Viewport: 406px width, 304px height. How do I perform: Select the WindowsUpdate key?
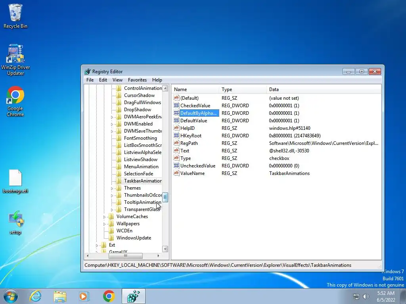point(134,238)
